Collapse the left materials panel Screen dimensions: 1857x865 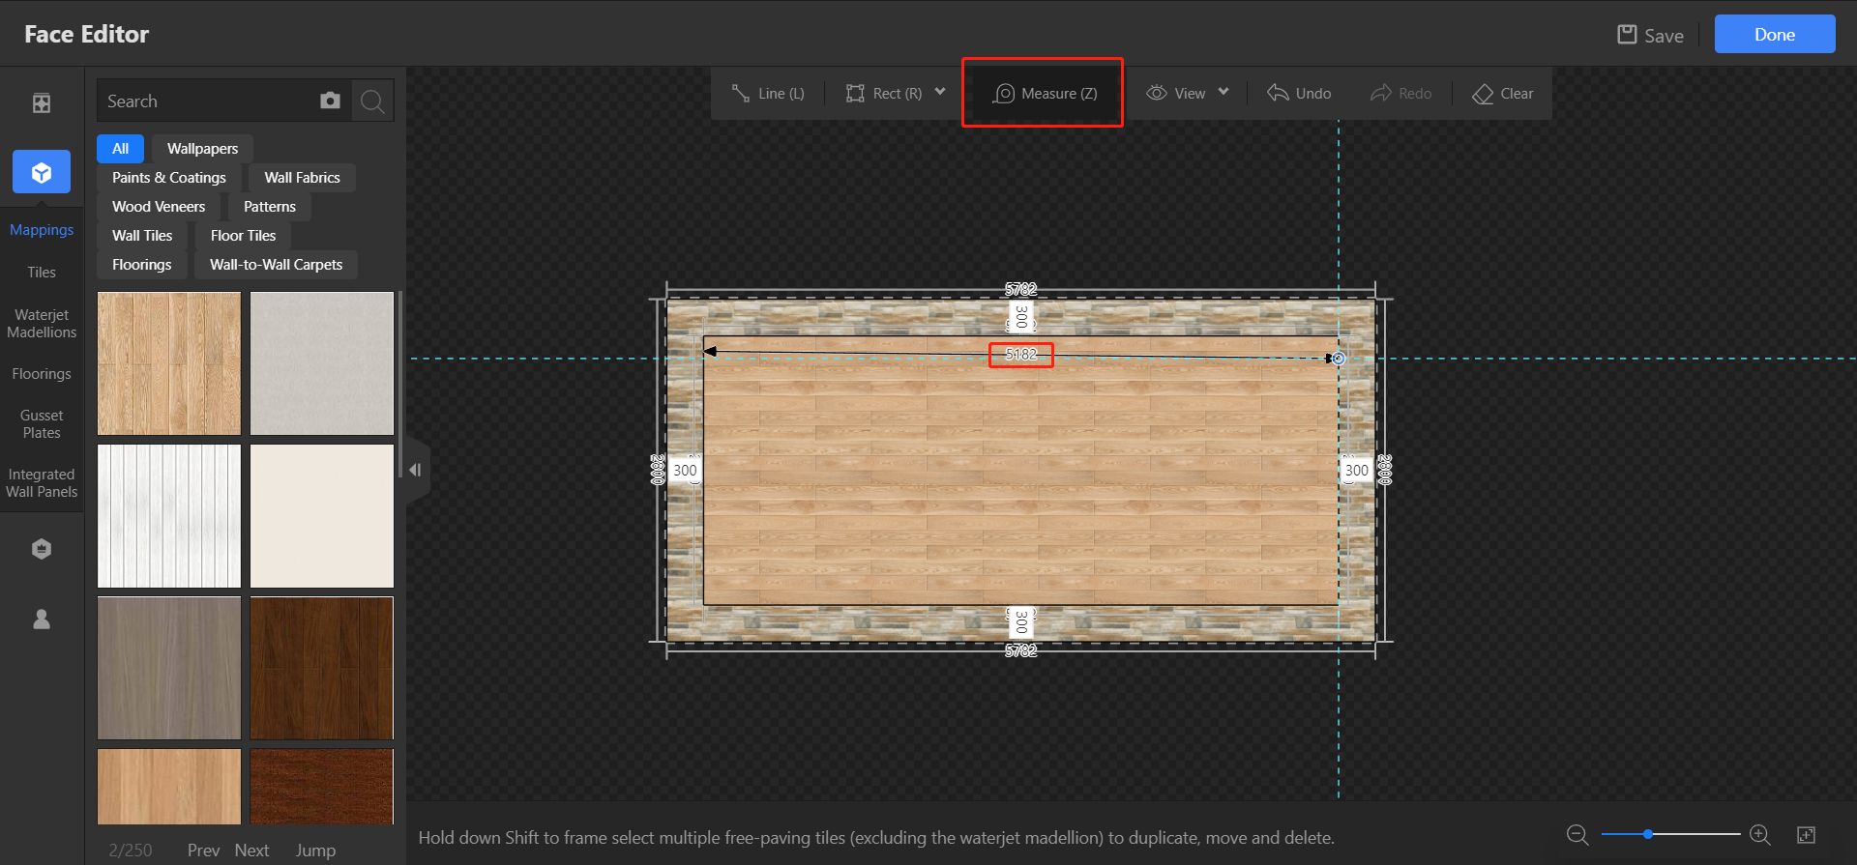pyautogui.click(x=415, y=471)
